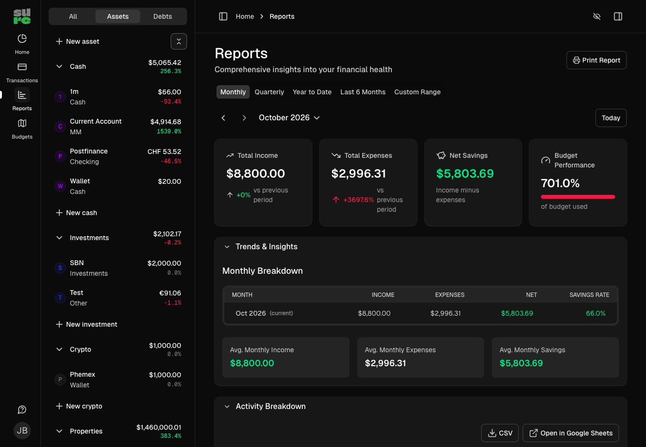Open Home from the sidebar
The height and width of the screenshot is (447, 646).
click(22, 44)
